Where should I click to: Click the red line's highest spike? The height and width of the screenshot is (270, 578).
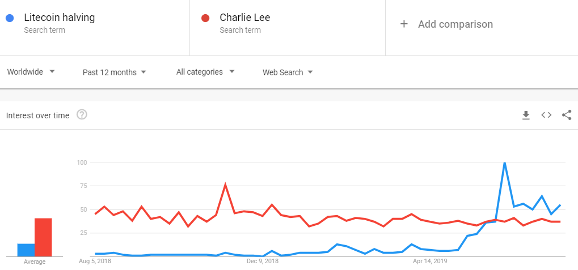pyautogui.click(x=225, y=185)
